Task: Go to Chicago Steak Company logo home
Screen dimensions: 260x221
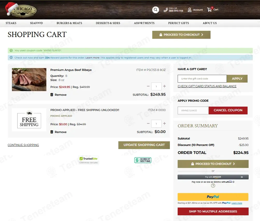Action: [21, 10]
